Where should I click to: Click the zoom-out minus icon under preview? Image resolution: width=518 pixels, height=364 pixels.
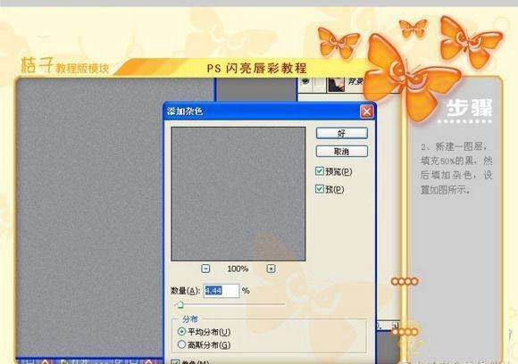click(x=205, y=269)
